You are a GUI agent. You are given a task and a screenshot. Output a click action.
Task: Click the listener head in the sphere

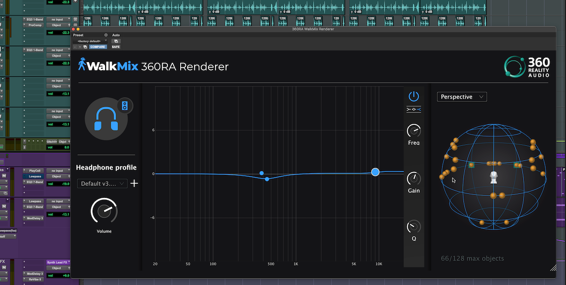pos(493,178)
